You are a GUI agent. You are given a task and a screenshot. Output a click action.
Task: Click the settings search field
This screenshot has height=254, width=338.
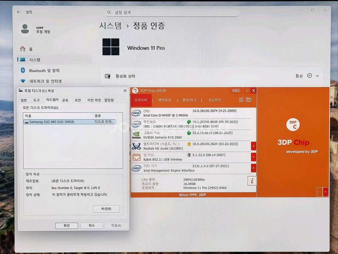tap(172, 13)
